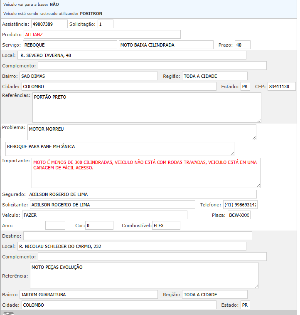Image resolution: width=300 pixels, height=315 pixels.
Task: Click the empty Destino field
Action: pos(138,236)
